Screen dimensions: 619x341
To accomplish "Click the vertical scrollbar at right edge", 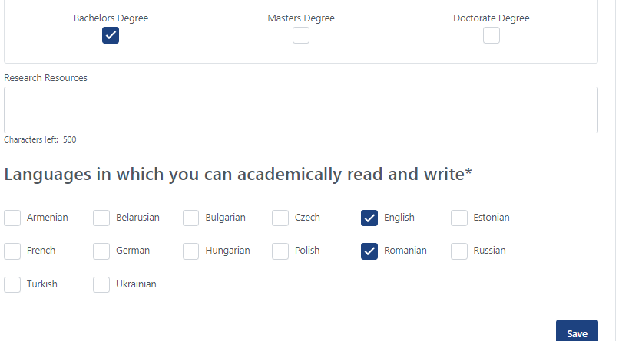I will [x=617, y=170].
